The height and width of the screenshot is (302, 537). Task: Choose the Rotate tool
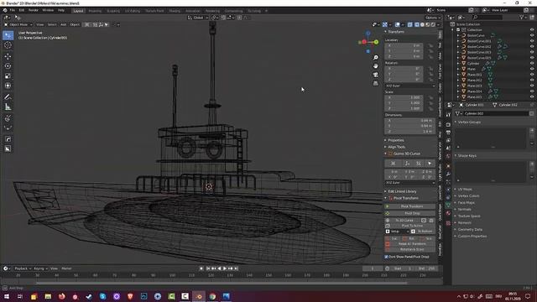[8, 66]
